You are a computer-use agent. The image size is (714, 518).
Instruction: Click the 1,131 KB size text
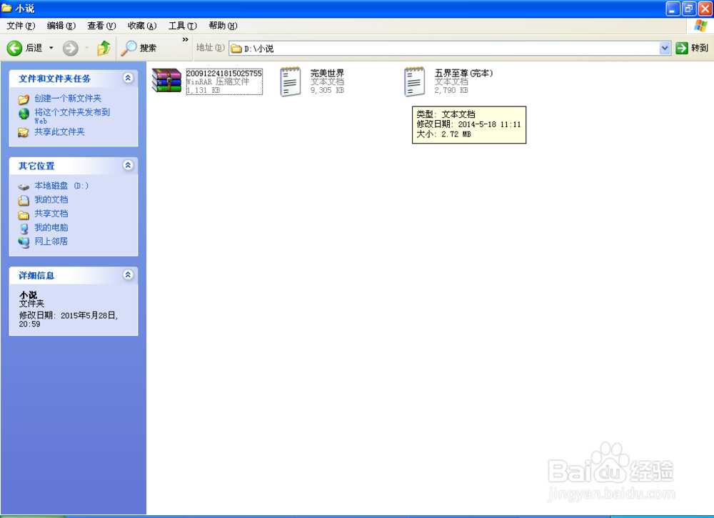[203, 90]
